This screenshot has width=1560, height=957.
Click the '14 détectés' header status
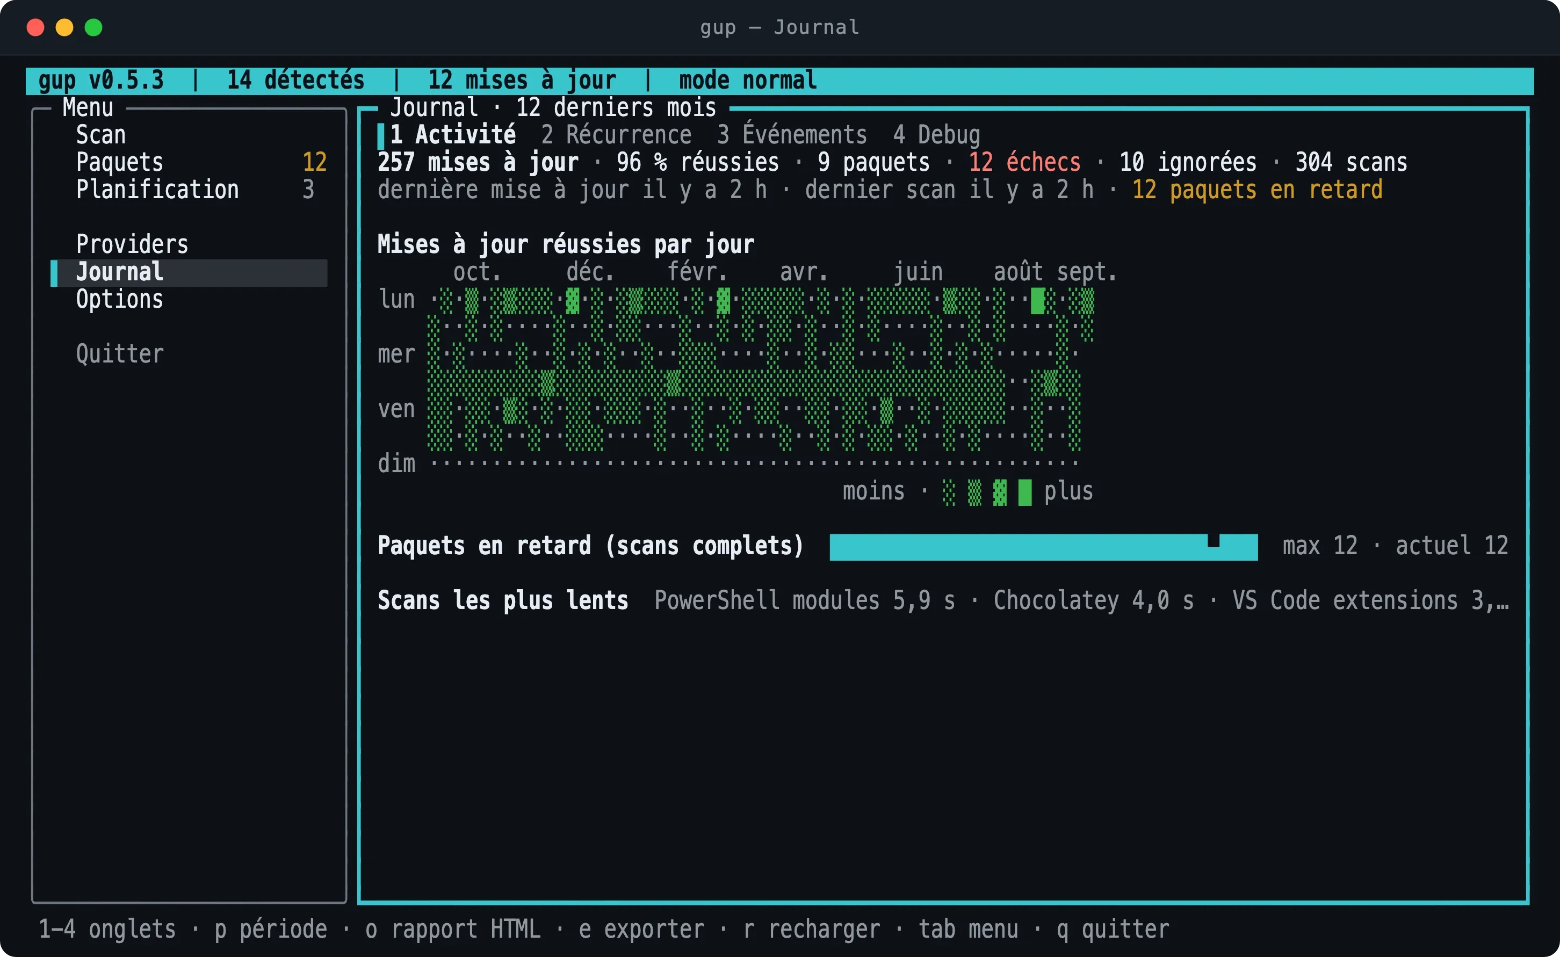[x=295, y=81]
